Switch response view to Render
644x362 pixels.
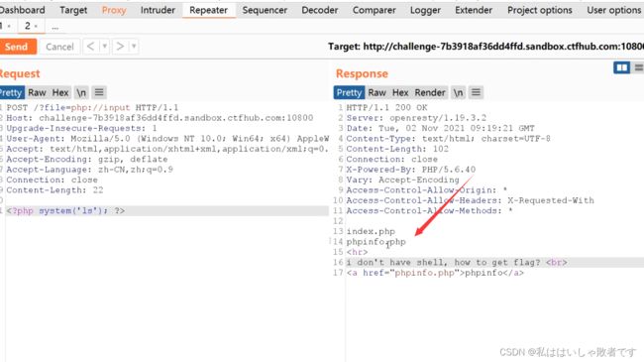(x=430, y=92)
